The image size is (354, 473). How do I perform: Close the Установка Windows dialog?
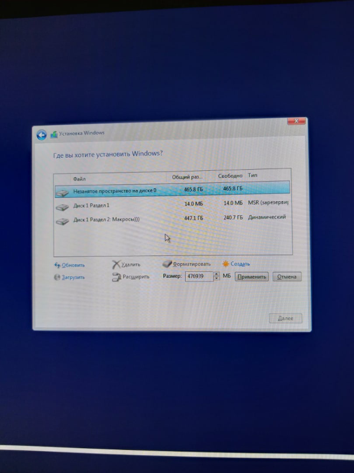[296, 121]
